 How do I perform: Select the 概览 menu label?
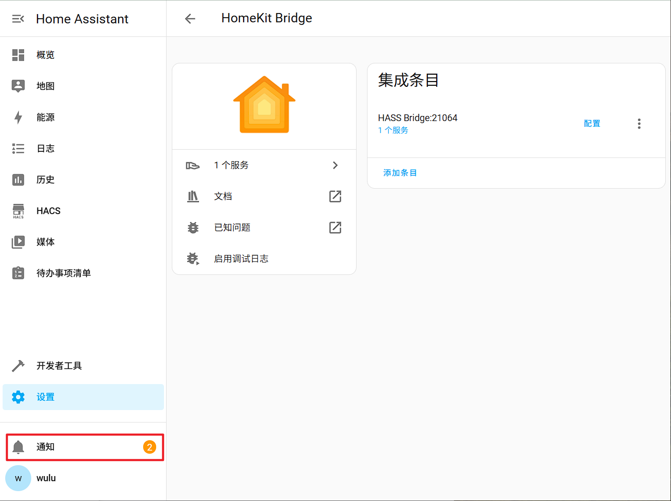tap(46, 55)
